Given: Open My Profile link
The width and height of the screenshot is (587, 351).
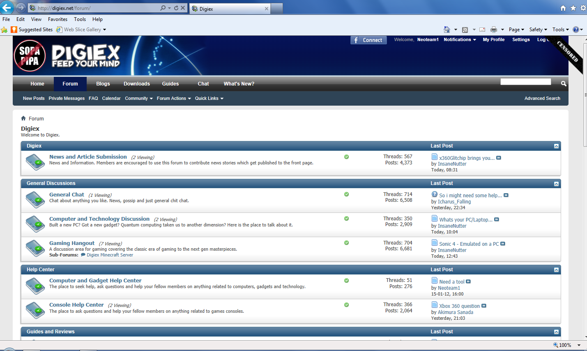Looking at the screenshot, I should point(494,39).
